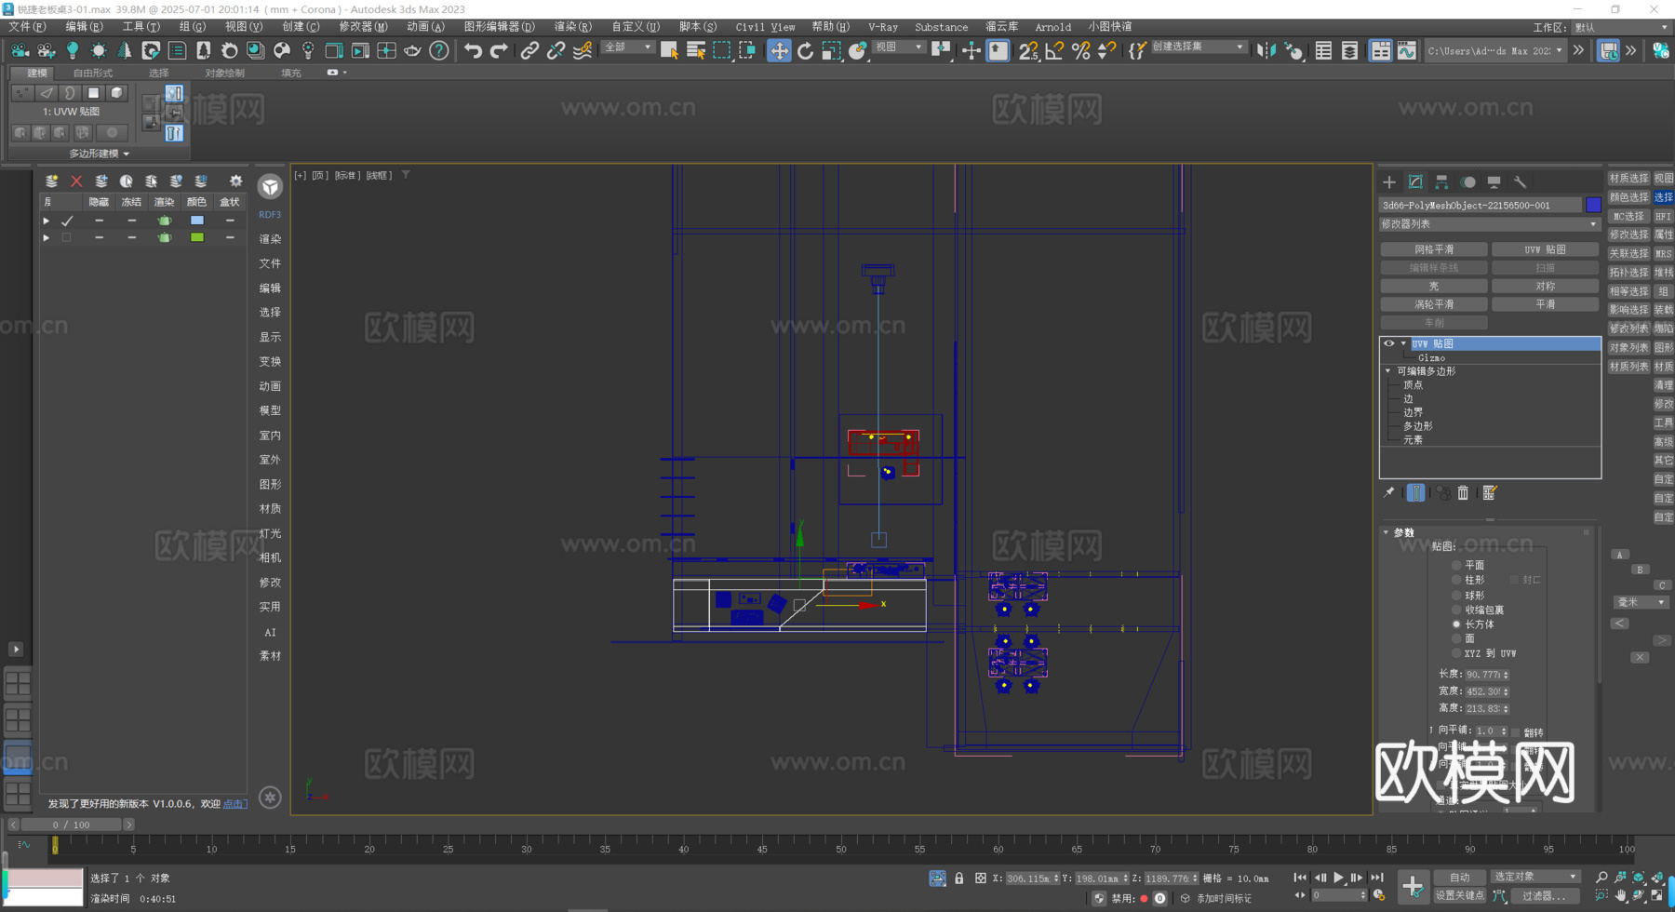Toggle the Percent Snap icon
The width and height of the screenshot is (1675, 912).
[1080, 50]
